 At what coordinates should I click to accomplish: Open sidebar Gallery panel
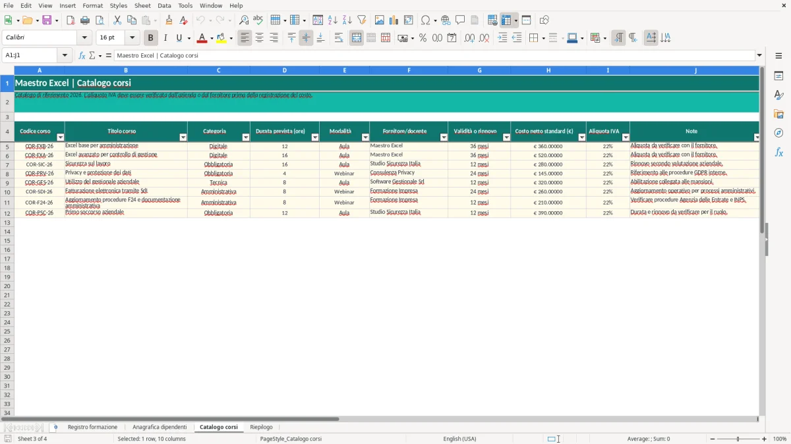pos(778,114)
